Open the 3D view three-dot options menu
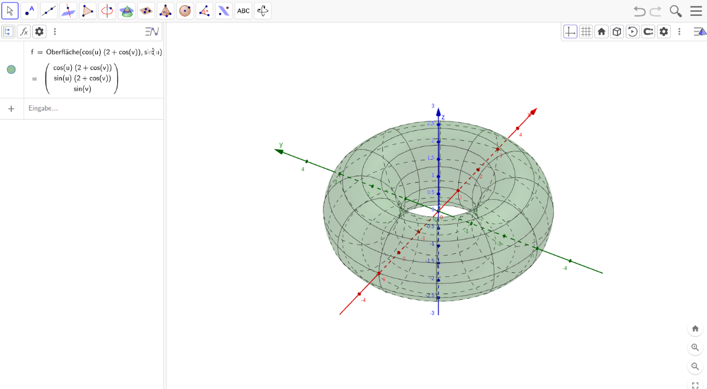Image resolution: width=707 pixels, height=389 pixels. point(679,32)
